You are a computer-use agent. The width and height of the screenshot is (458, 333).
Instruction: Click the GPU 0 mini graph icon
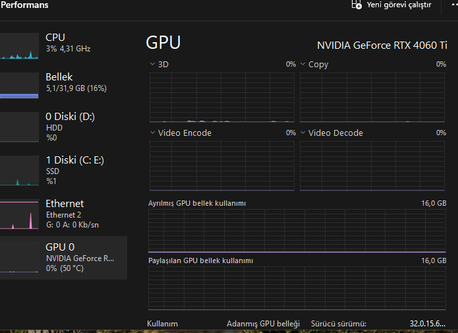[19, 258]
